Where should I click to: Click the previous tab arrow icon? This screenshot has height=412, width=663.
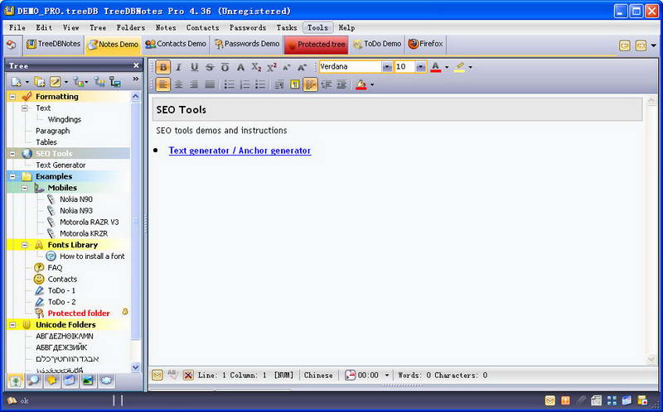(x=625, y=46)
